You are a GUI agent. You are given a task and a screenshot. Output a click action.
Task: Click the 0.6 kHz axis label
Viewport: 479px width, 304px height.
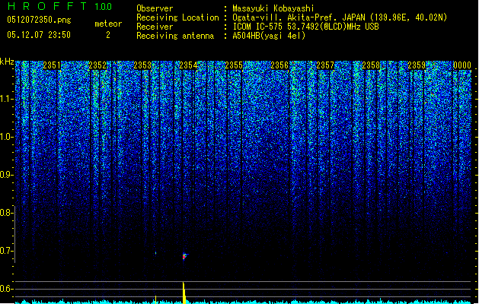tap(6, 289)
